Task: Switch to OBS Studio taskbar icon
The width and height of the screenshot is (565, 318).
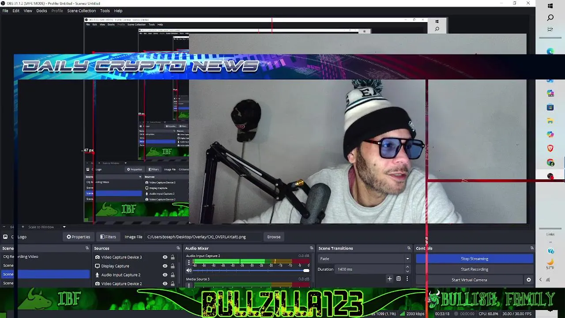Action: point(550,176)
